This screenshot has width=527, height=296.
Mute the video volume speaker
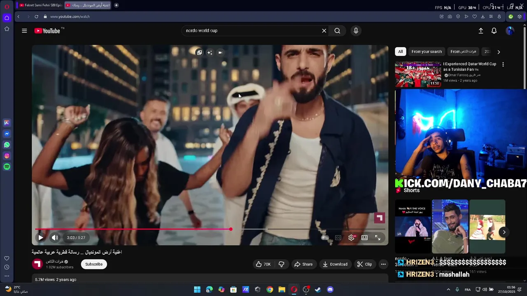[x=55, y=238]
